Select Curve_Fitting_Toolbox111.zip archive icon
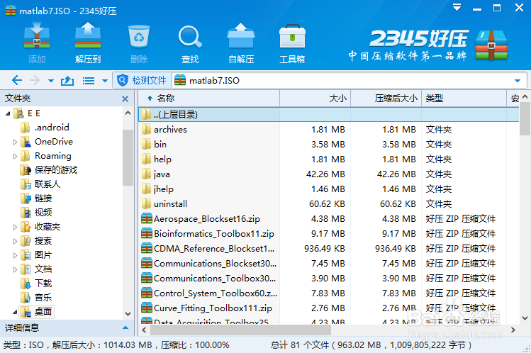Image resolution: width=531 pixels, height=353 pixels. [x=147, y=308]
